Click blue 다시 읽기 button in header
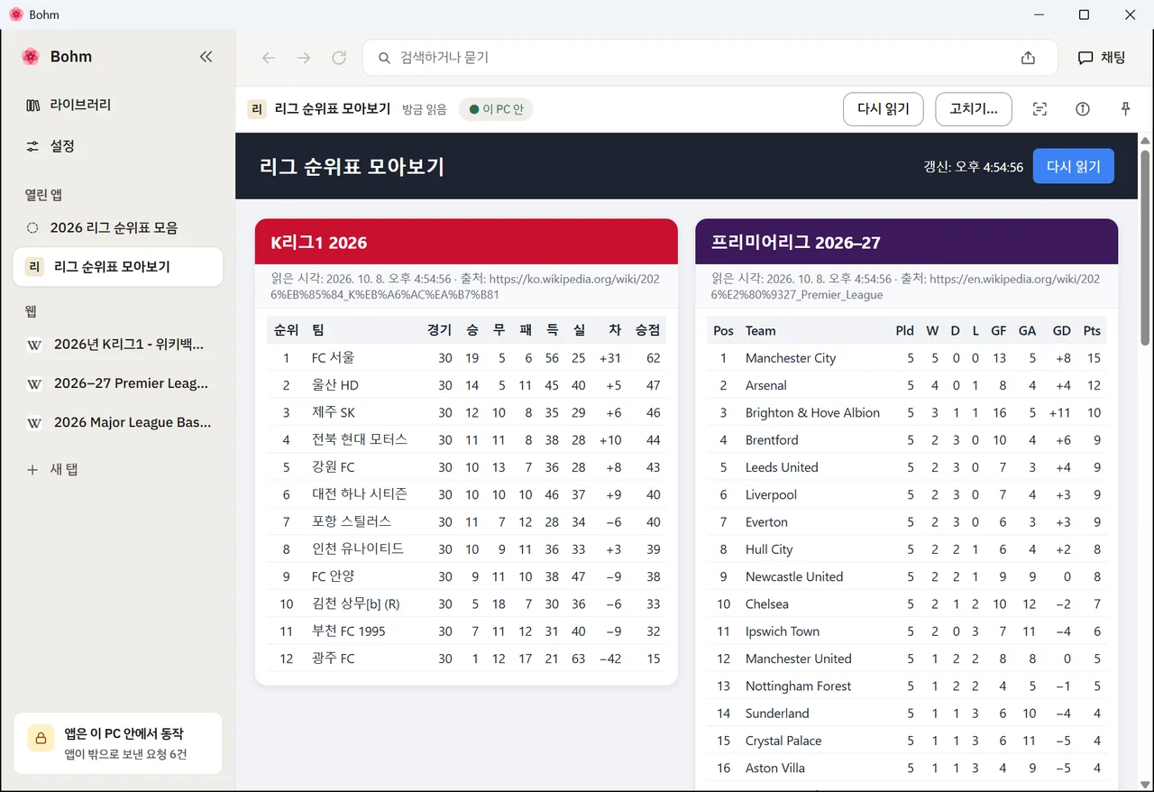Screen dimensions: 1154x792 point(1074,167)
